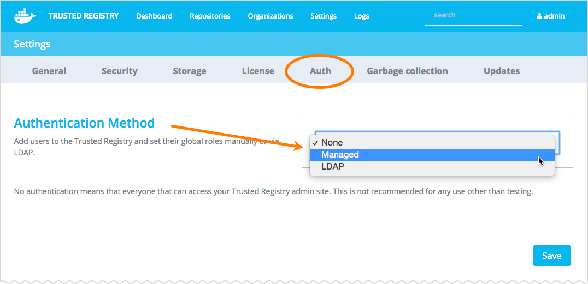Open the License tab
This screenshot has width=588, height=284.
click(x=258, y=71)
